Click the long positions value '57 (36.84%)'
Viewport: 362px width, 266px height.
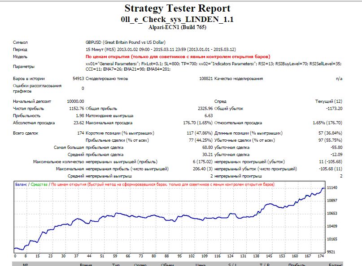330,133
